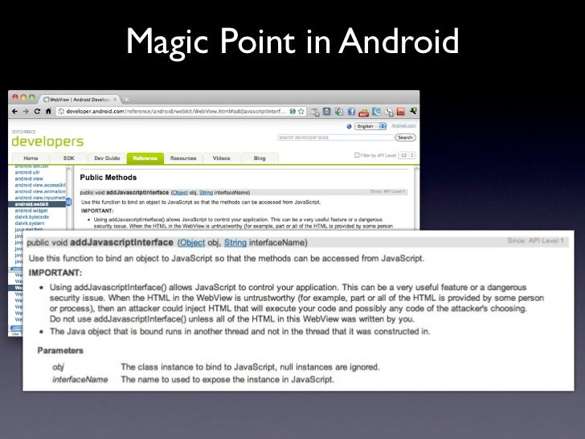Open a new tab with the plus button

coord(126,100)
